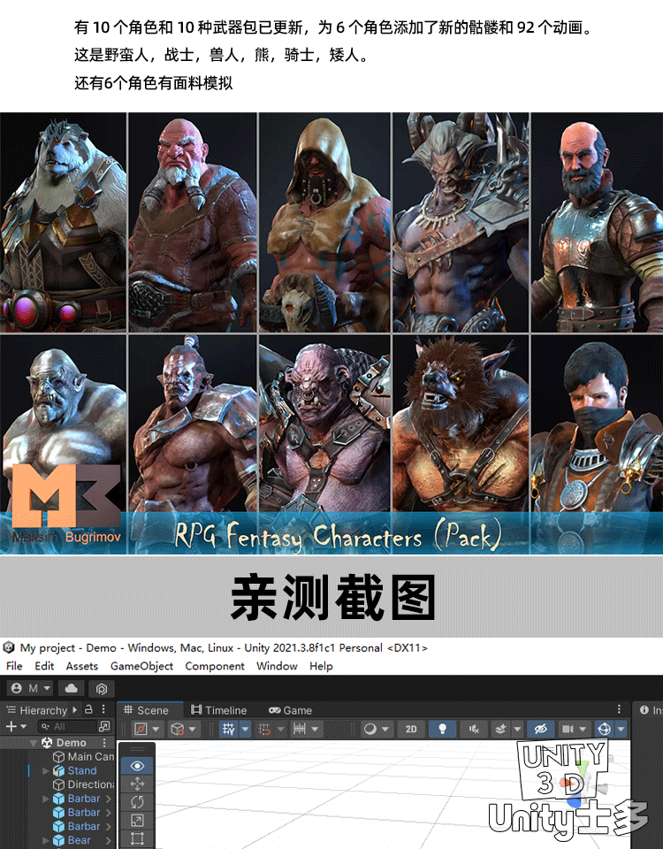Toggle 2D view mode
The image size is (663, 849).
411,729
